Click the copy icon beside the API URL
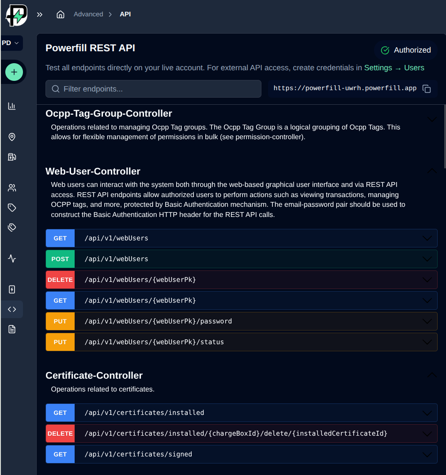This screenshot has height=475, width=446. pyautogui.click(x=427, y=88)
